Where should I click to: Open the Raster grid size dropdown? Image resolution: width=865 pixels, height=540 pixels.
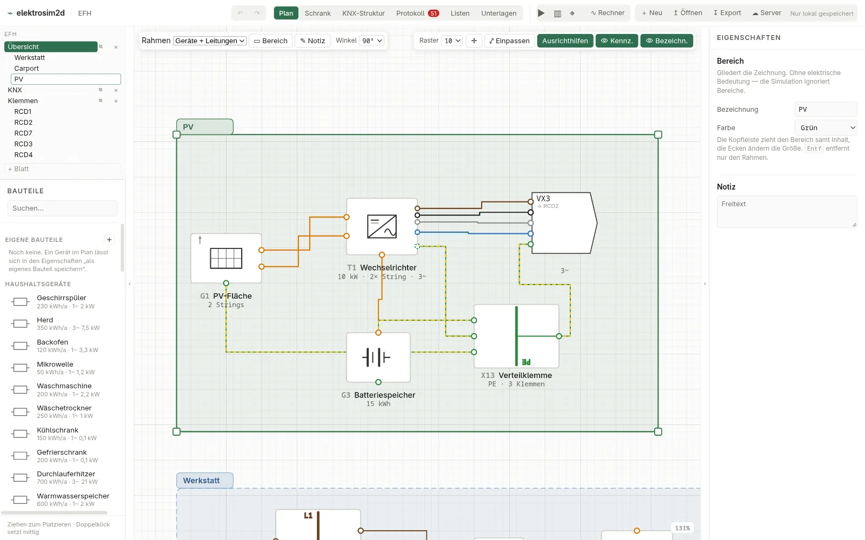pyautogui.click(x=452, y=40)
